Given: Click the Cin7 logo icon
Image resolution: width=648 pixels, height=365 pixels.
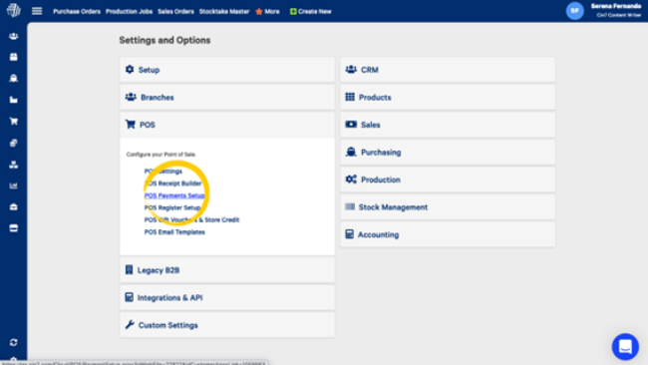Looking at the screenshot, I should [14, 10].
